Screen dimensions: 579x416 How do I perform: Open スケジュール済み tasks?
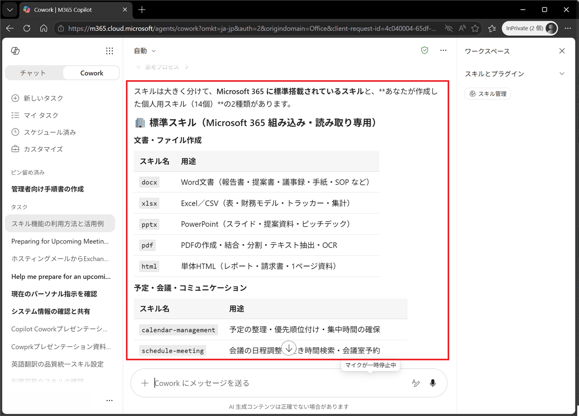pyautogui.click(x=44, y=132)
